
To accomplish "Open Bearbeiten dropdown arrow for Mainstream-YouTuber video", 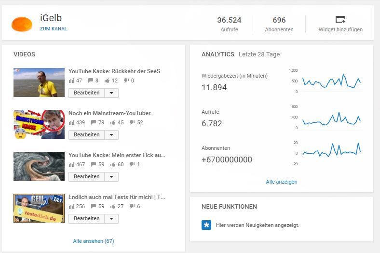I will click(x=111, y=135).
